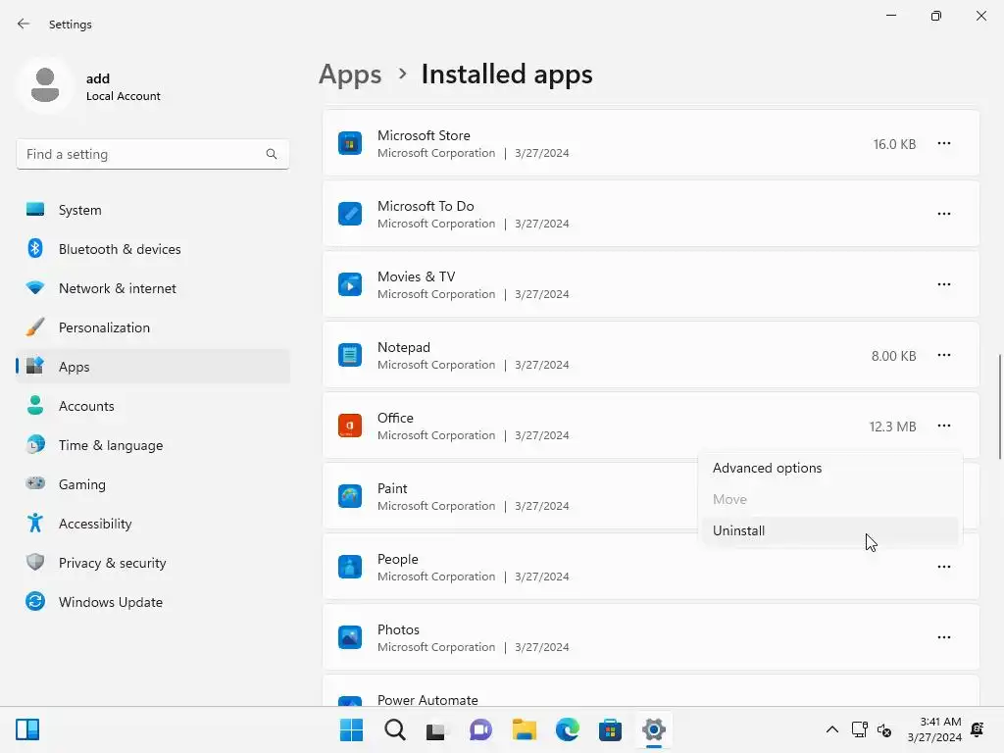Open System settings category
The width and height of the screenshot is (1004, 753).
153,210
